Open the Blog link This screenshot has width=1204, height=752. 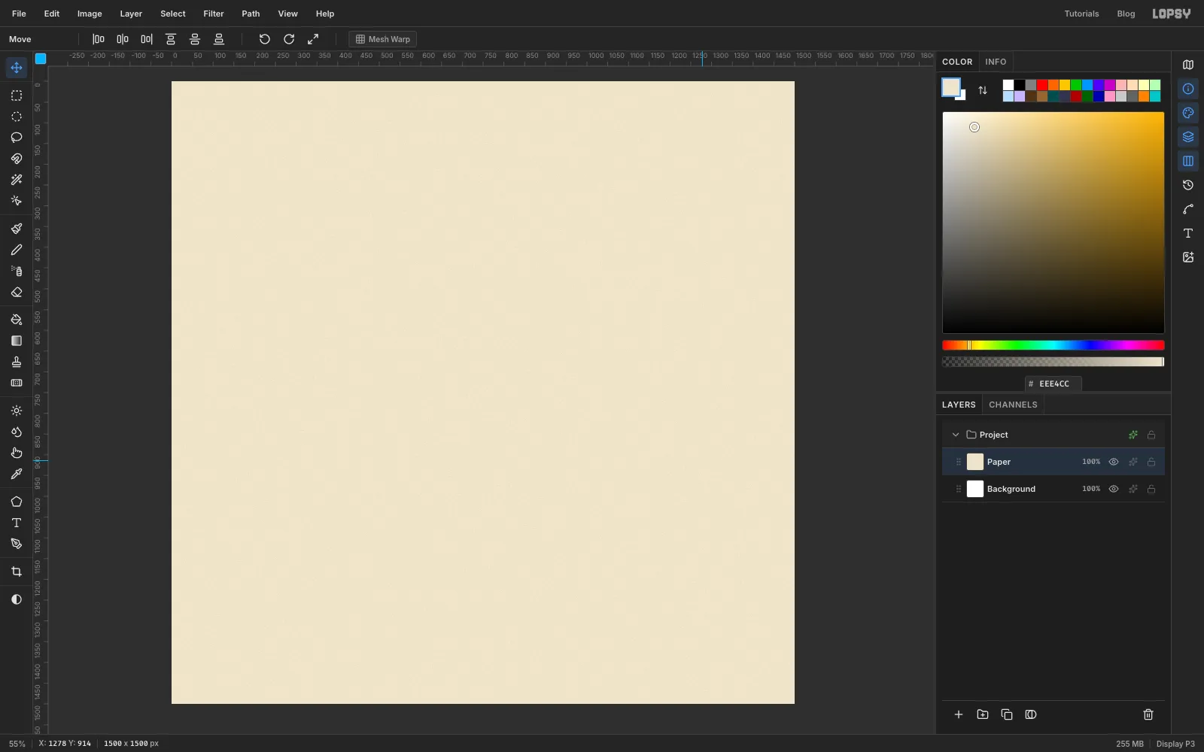coord(1126,14)
